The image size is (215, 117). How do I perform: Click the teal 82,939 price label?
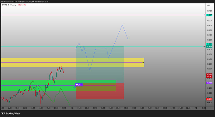(x=209, y=44)
